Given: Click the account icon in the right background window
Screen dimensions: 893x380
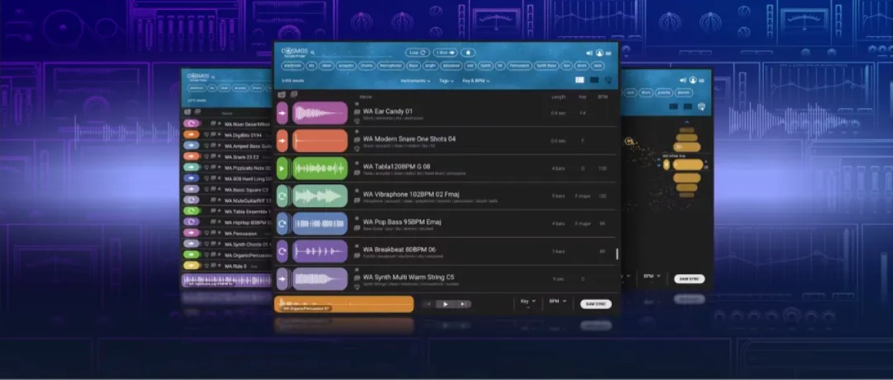Looking at the screenshot, I should [x=693, y=80].
